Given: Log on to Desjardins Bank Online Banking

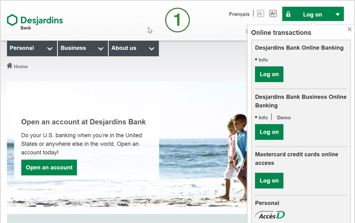Looking at the screenshot, I should tap(269, 74).
